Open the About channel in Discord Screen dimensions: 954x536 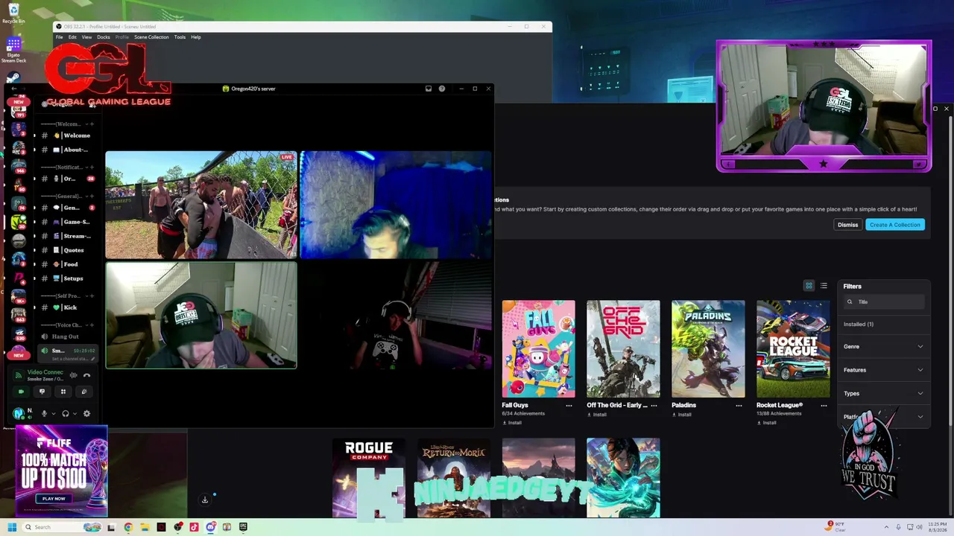(68, 150)
